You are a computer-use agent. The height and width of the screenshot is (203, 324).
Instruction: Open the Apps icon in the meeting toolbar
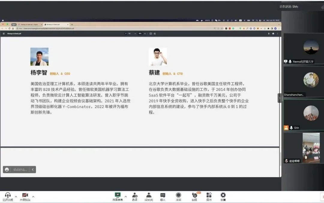coord(209,194)
